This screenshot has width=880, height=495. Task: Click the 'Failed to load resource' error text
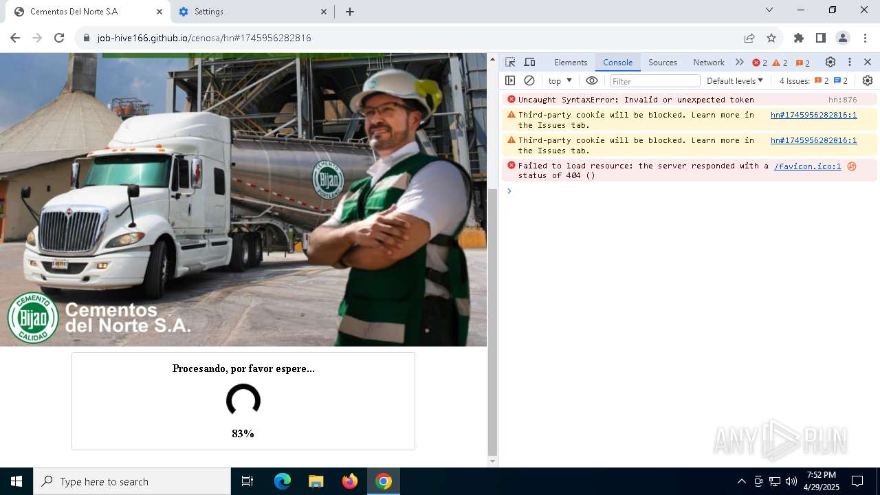coord(643,170)
